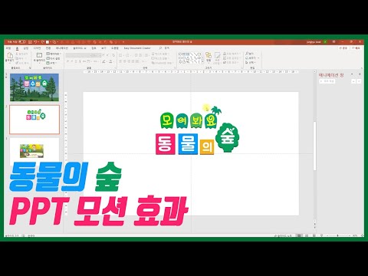368x276 pixels.
Task: Click the text highlight color icon
Action: (x=104, y=61)
